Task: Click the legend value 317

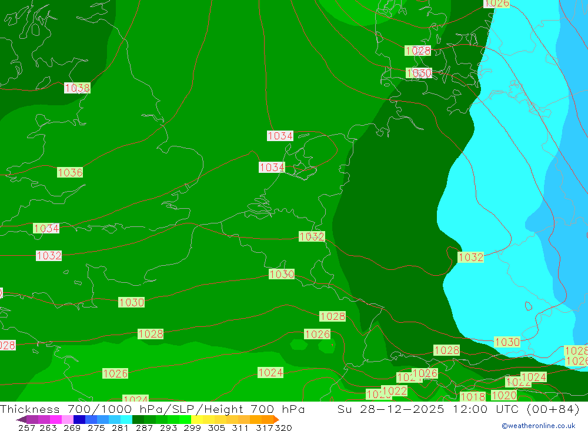Action: point(265,427)
